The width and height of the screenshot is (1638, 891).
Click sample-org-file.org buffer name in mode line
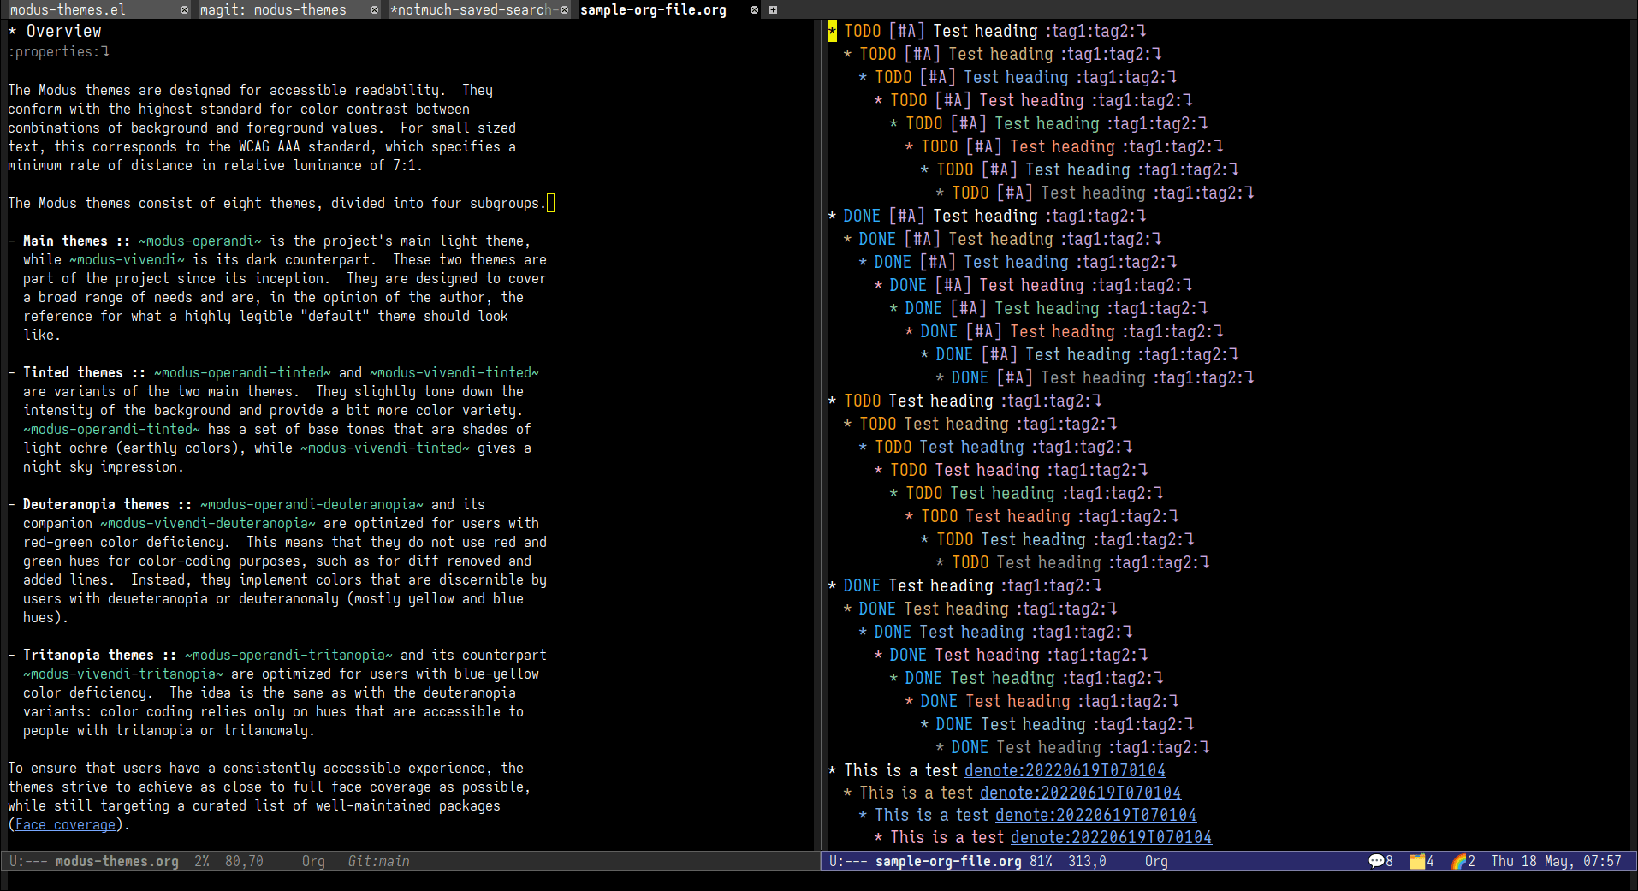948,861
